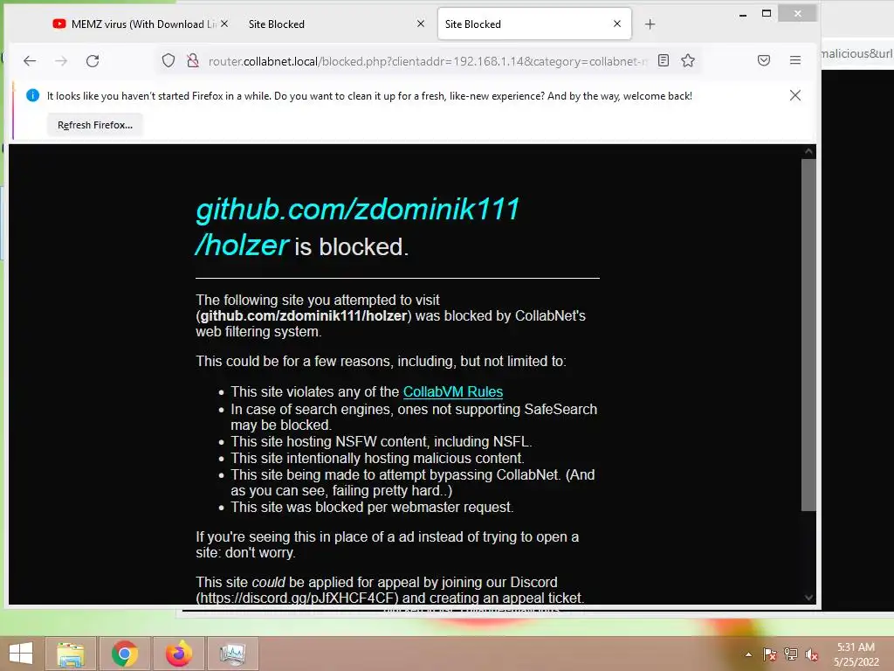The height and width of the screenshot is (671, 894).
Task: Open the Save to Pocket icon
Action: click(x=764, y=60)
